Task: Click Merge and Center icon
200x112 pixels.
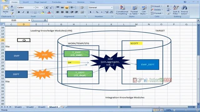Action: (x=82, y=12)
